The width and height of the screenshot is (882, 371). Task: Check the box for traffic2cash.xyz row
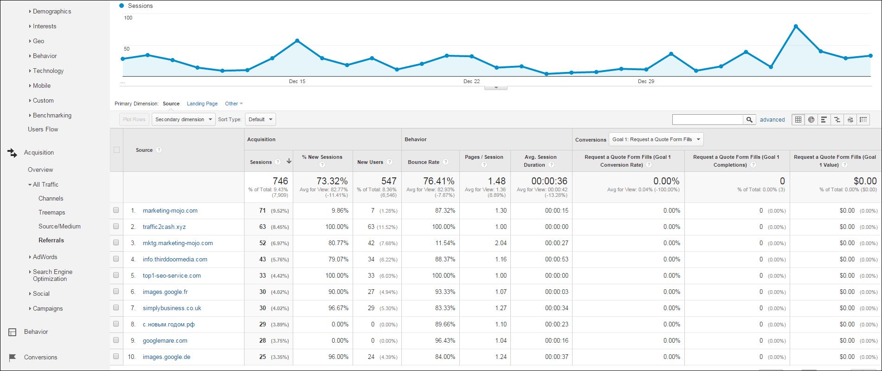click(x=116, y=227)
